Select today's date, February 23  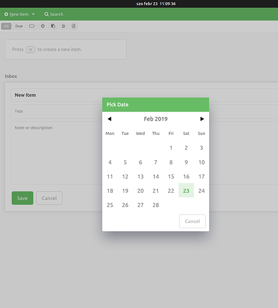click(186, 191)
